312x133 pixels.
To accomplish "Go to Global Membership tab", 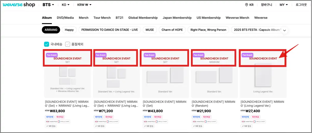I will point(143,18).
